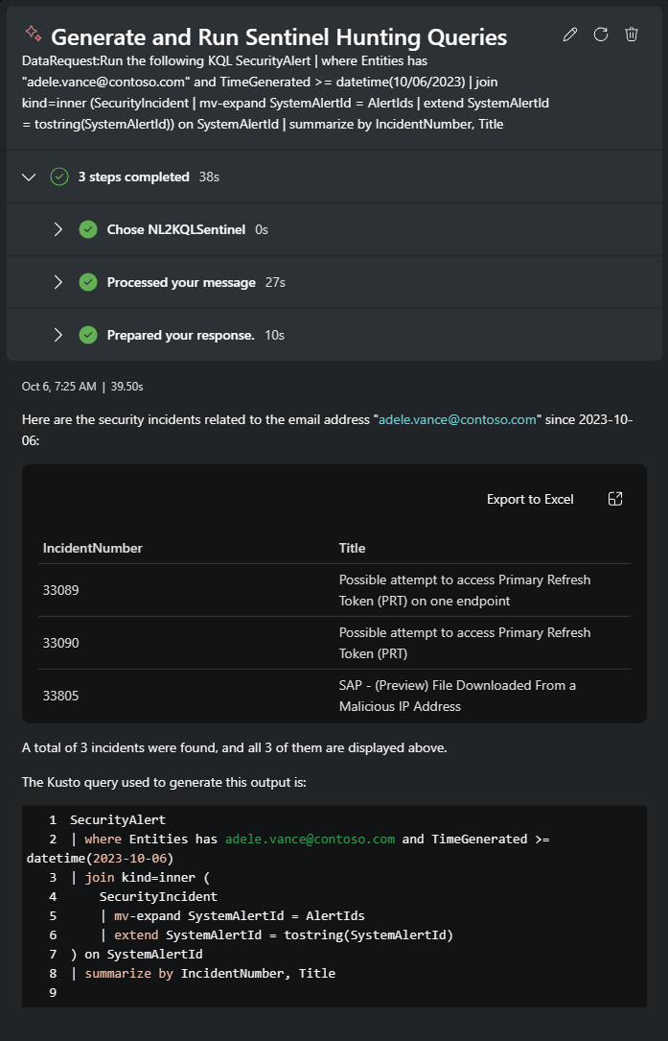Open the results table in expanded view
Viewport: 668px width, 1041px height.
click(x=615, y=499)
